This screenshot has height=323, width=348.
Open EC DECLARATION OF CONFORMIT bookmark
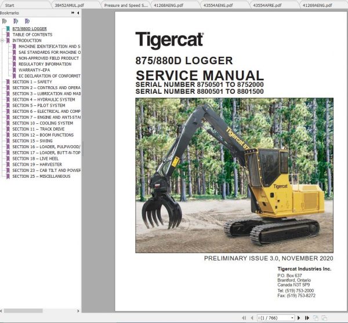coord(49,76)
